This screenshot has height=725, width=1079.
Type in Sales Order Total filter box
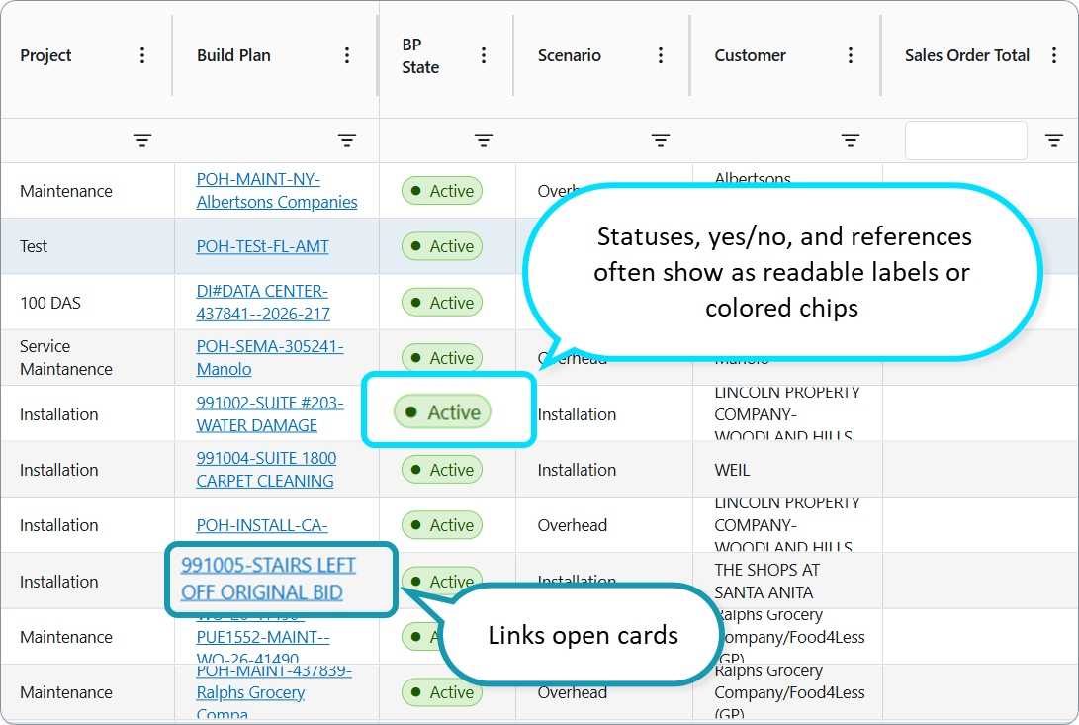966,140
